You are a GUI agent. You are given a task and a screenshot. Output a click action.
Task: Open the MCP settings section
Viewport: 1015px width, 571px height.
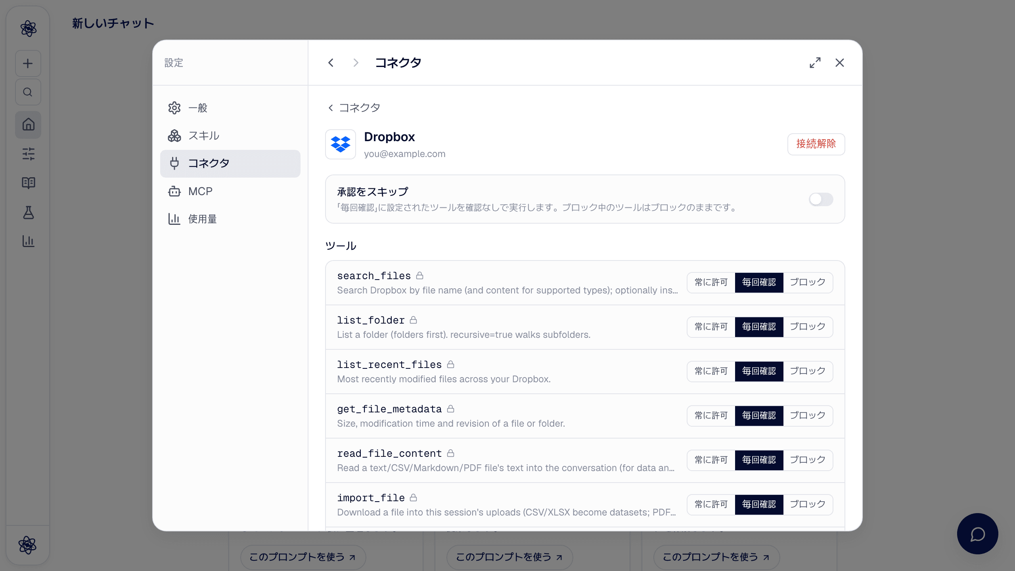(230, 191)
